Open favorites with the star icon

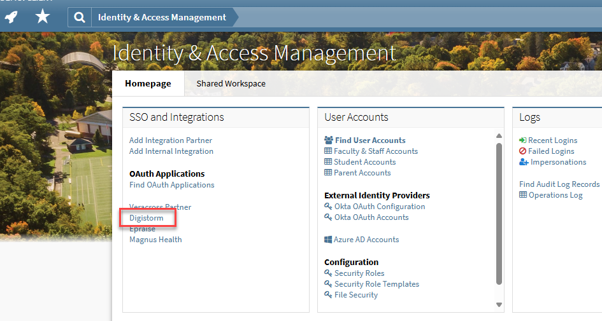[42, 17]
